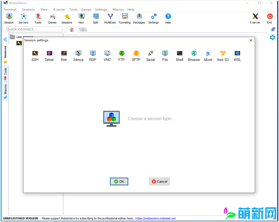
Task: Select Browser session type
Action: (194, 56)
